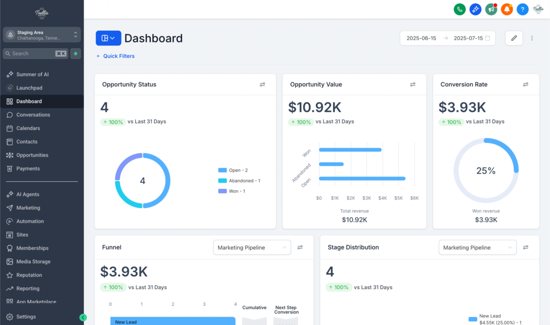Check the notification bell
550x325 pixels.
pos(506,9)
